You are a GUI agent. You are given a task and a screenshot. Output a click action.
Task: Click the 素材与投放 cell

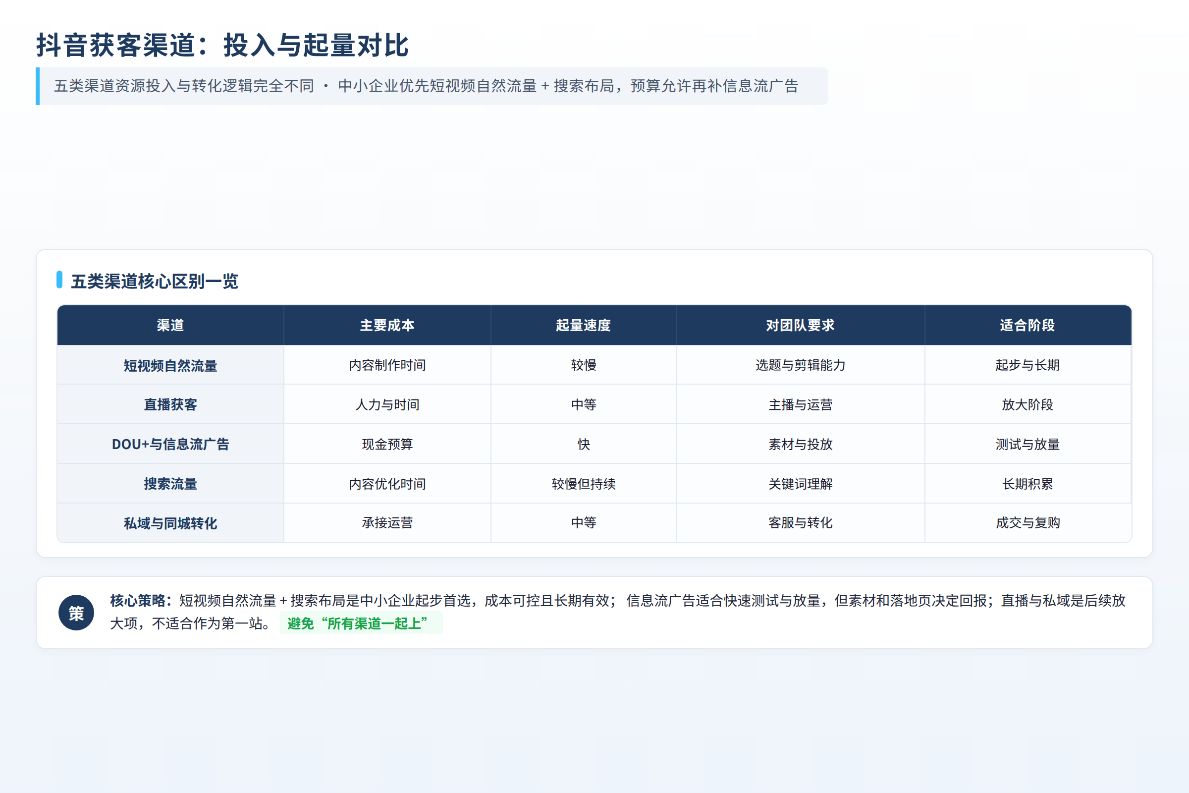[800, 444]
